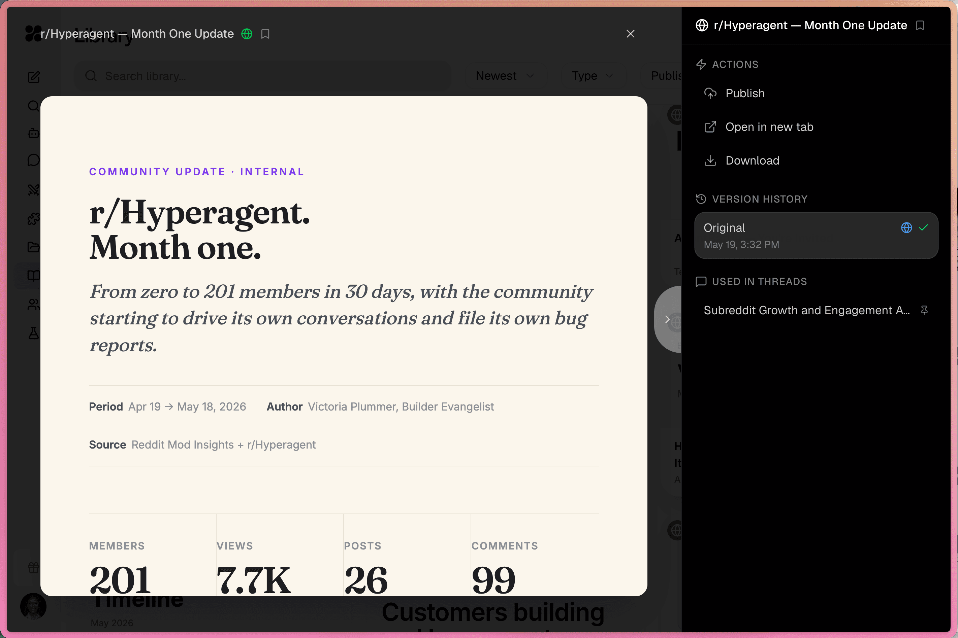Toggle the bookmark in the side panel header
The height and width of the screenshot is (638, 958).
click(x=920, y=26)
